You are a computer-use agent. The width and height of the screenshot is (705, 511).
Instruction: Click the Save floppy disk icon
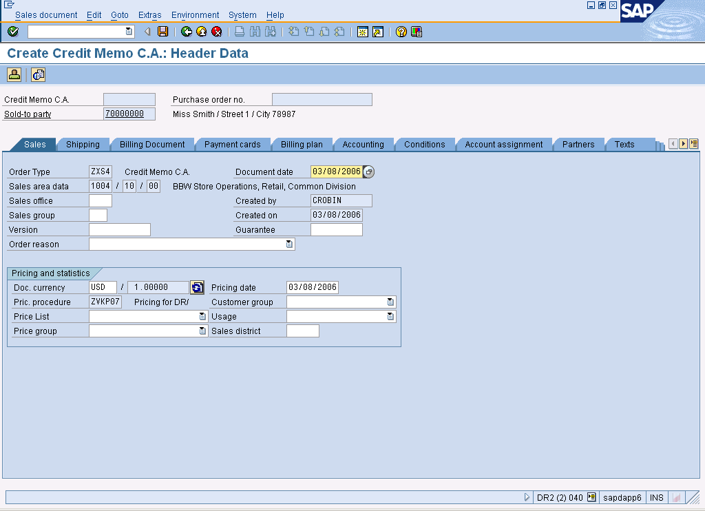pyautogui.click(x=162, y=32)
